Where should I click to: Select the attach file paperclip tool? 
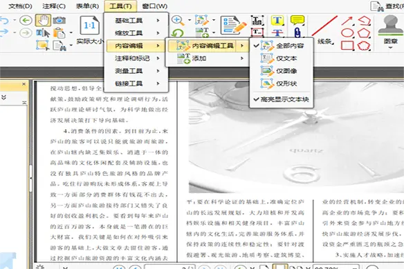(x=297, y=33)
